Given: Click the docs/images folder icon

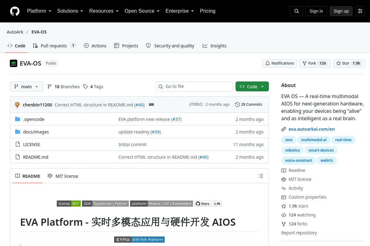Looking at the screenshot, I should pos(18,132).
